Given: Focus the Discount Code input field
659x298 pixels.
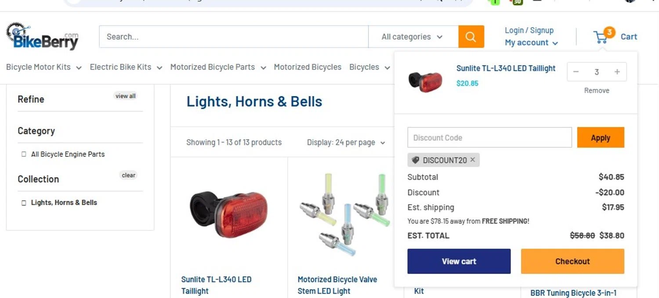Looking at the screenshot, I should [x=490, y=138].
